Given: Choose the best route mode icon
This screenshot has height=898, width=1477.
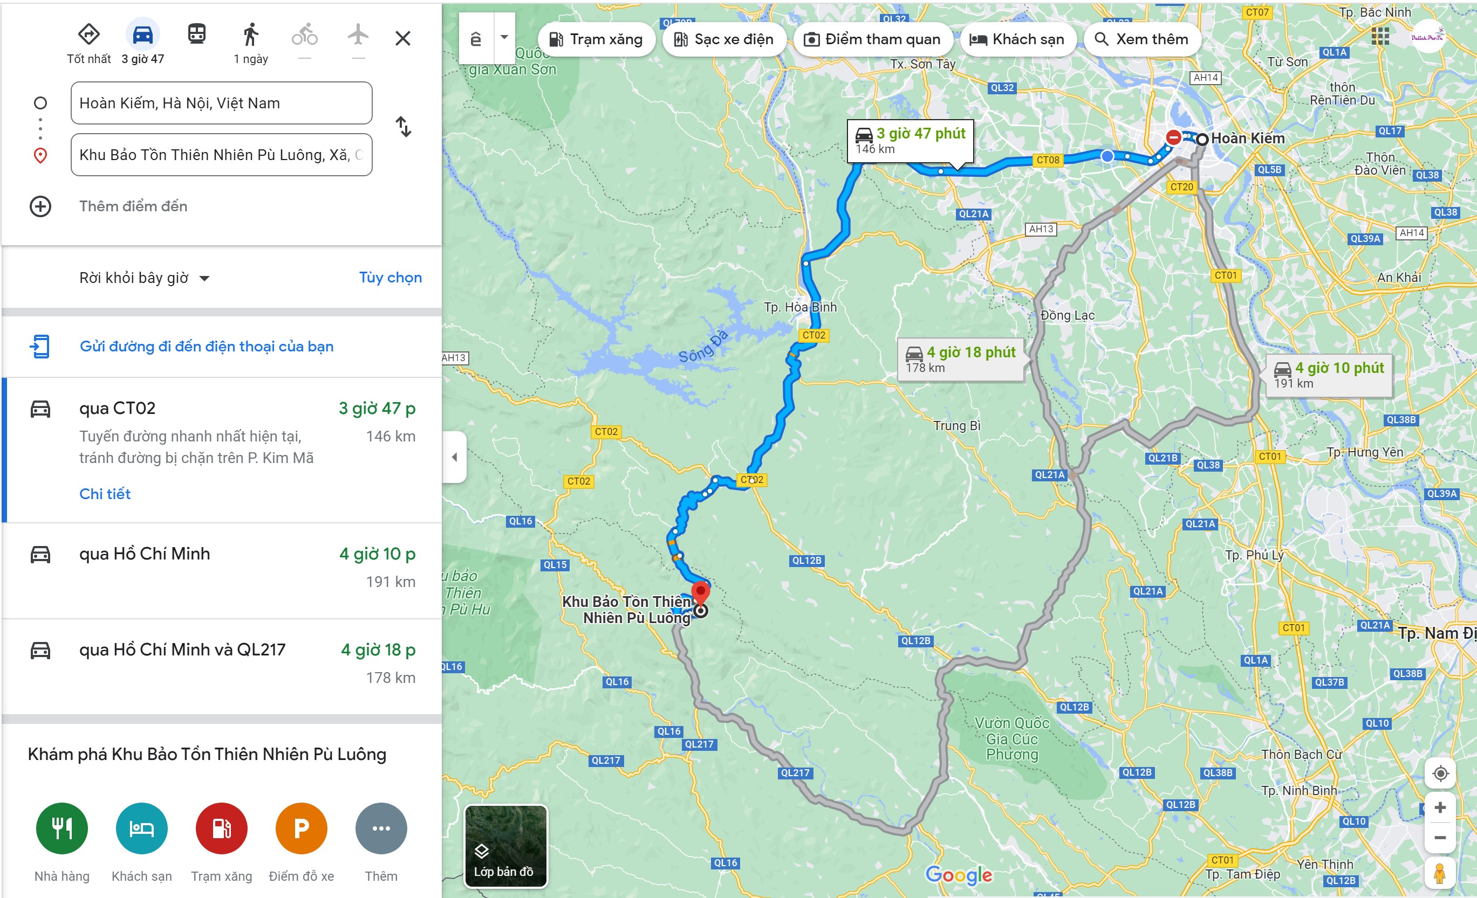Looking at the screenshot, I should click(x=88, y=34).
